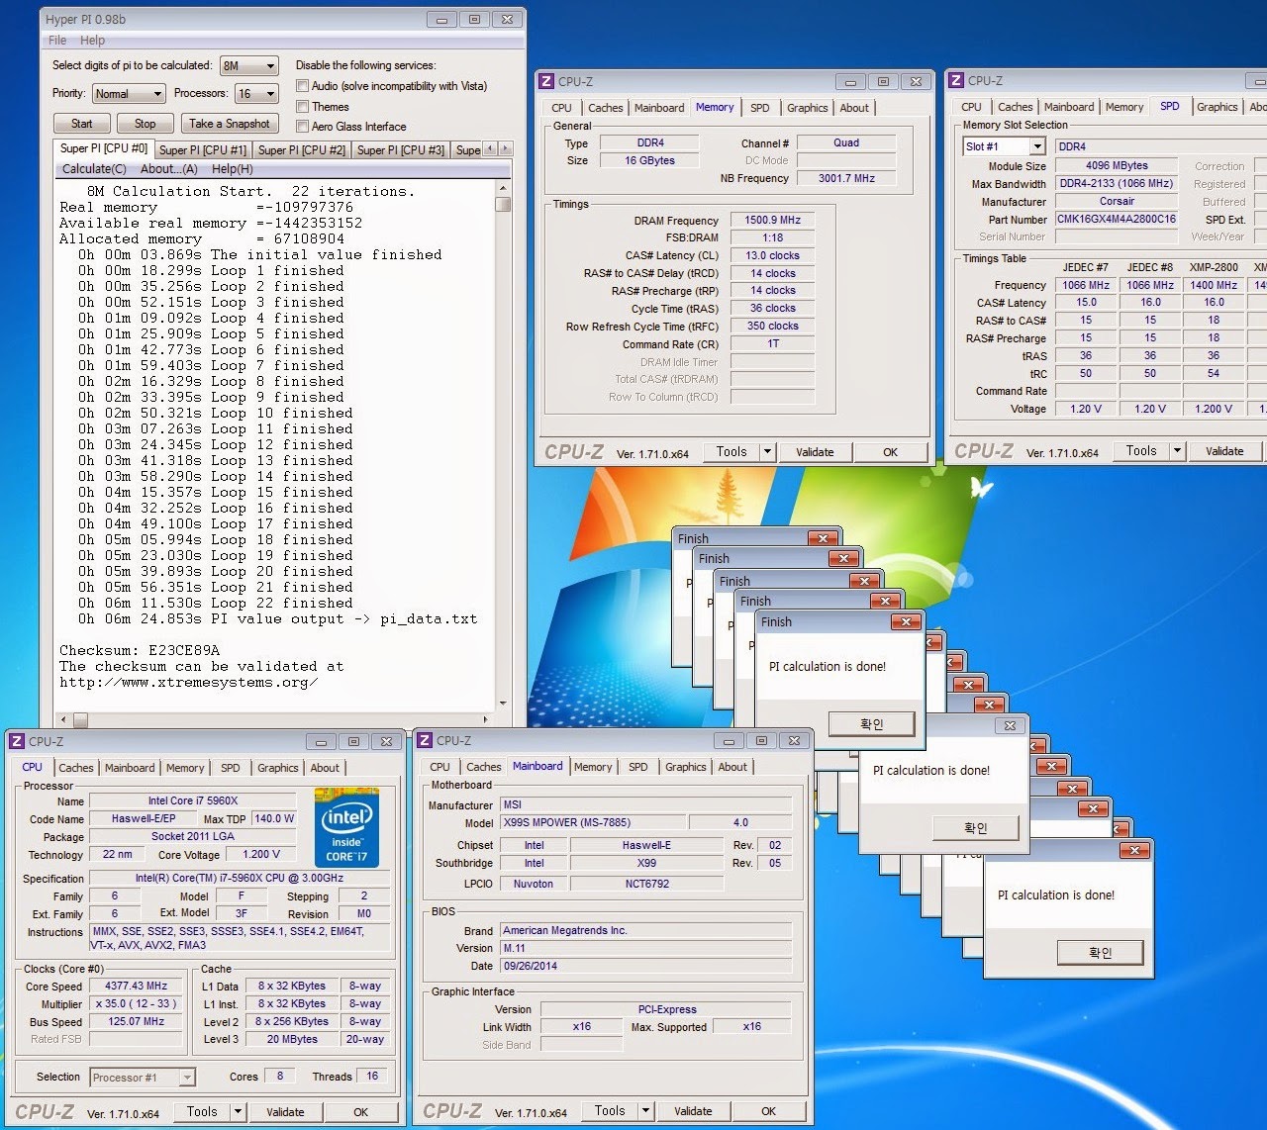This screenshot has height=1130, width=1267.
Task: Toggle Aero Glass Interface checkbox
Action: click(303, 126)
